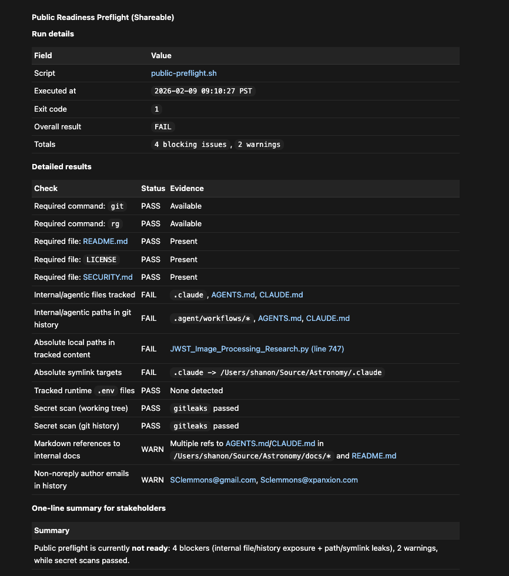Click the 'Overall result' field label
This screenshot has width=509, height=576.
58,127
